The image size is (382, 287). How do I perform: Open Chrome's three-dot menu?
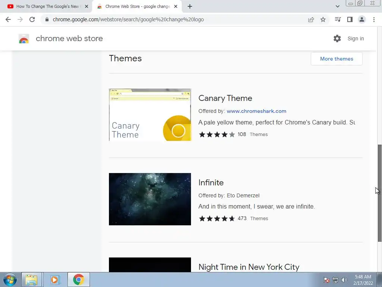(374, 19)
